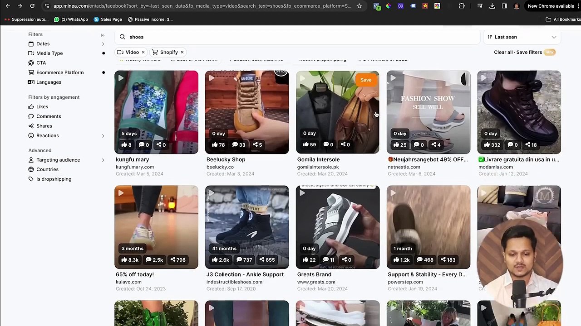Open WhatsApp bookmark
This screenshot has height=326, width=581.
pyautogui.click(x=71, y=19)
